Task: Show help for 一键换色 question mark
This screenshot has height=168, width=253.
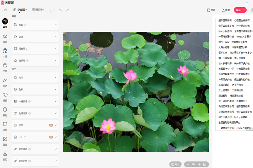Action: pos(29,101)
